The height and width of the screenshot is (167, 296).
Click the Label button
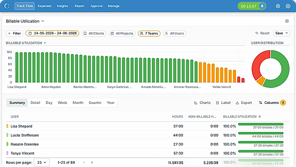click(x=223, y=103)
